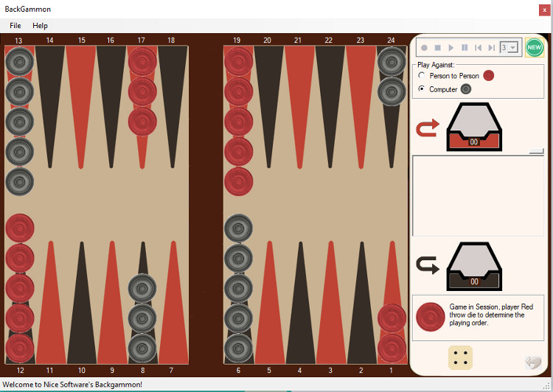Click the undo move arrow icon
This screenshot has width=553, height=392.
tap(533, 361)
